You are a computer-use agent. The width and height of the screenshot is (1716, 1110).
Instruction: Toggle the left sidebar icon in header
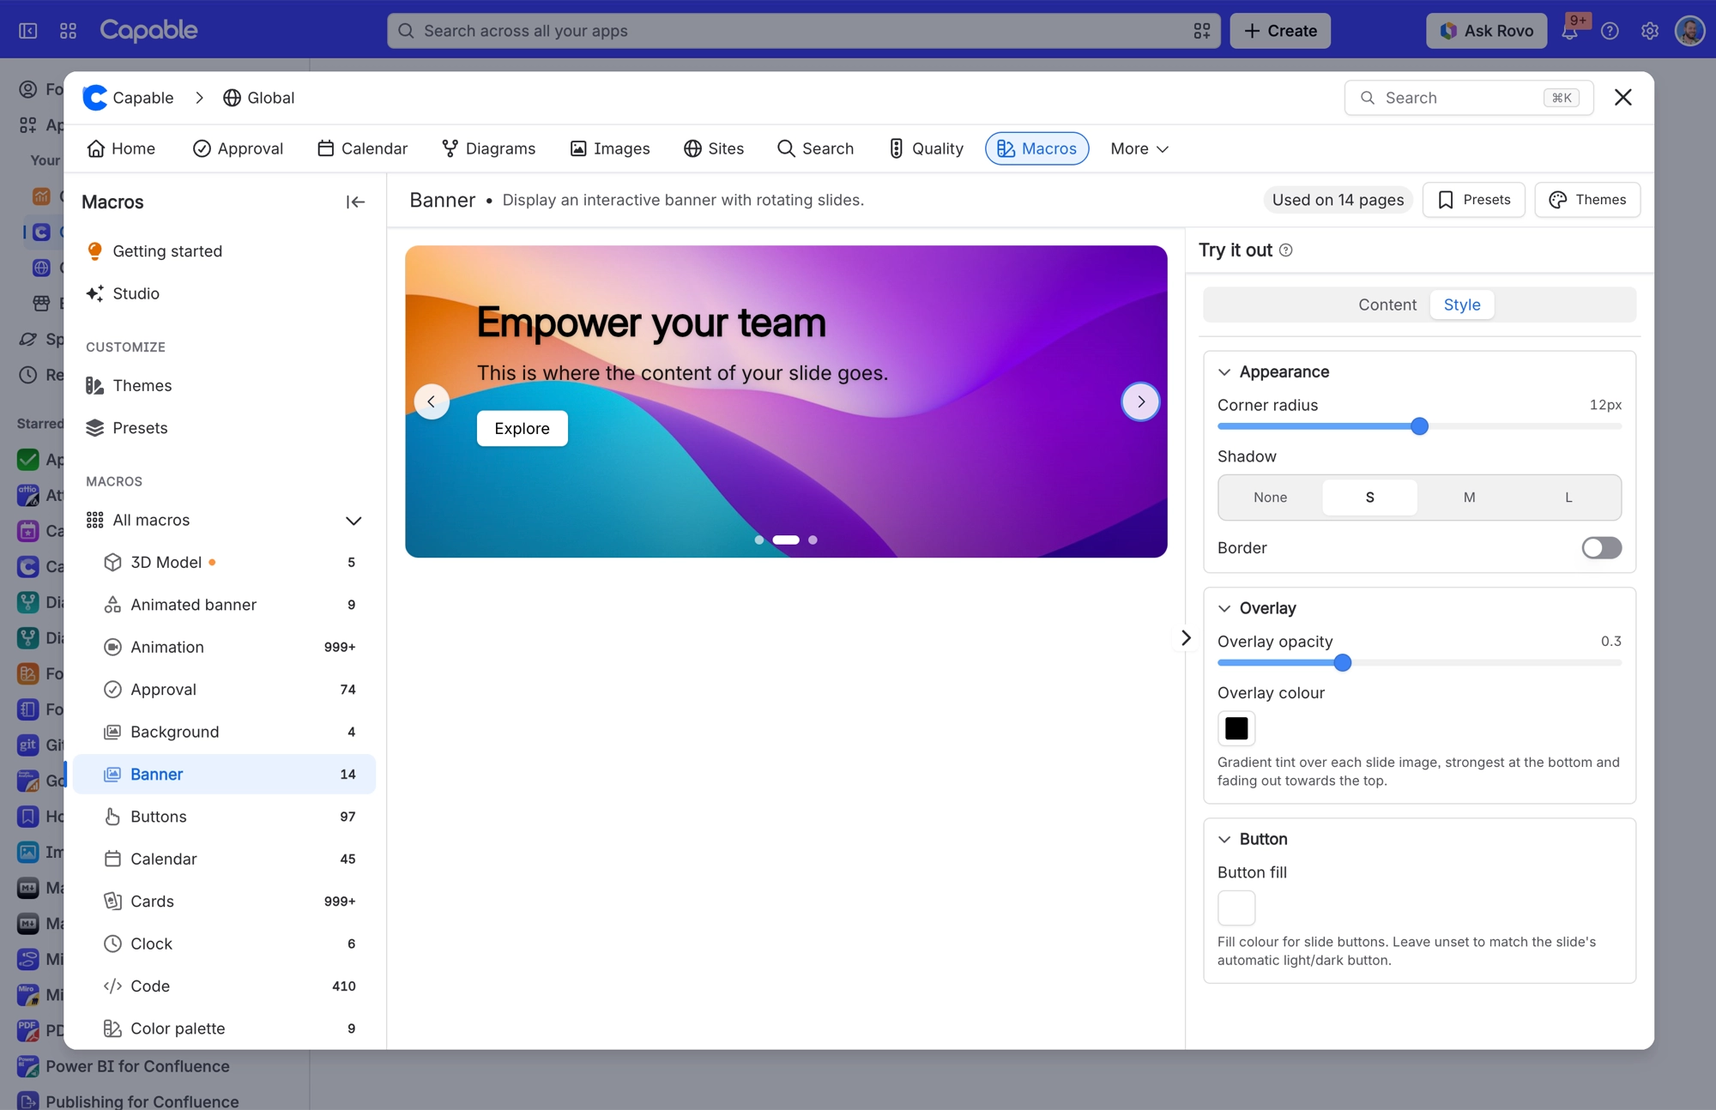(27, 31)
